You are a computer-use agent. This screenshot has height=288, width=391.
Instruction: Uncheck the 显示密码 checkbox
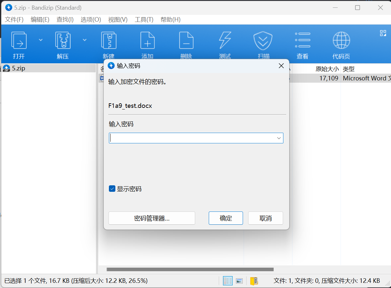(112, 189)
